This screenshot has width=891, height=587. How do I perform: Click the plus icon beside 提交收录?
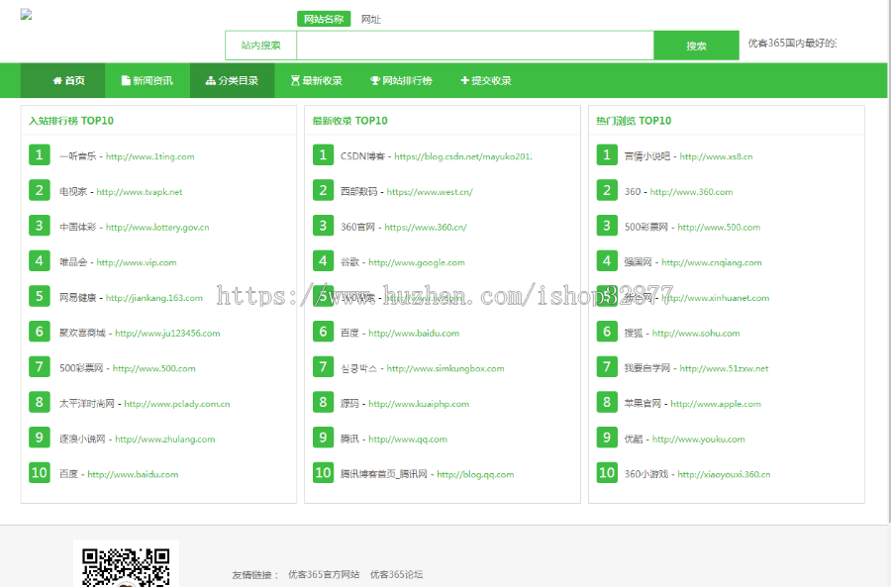464,81
